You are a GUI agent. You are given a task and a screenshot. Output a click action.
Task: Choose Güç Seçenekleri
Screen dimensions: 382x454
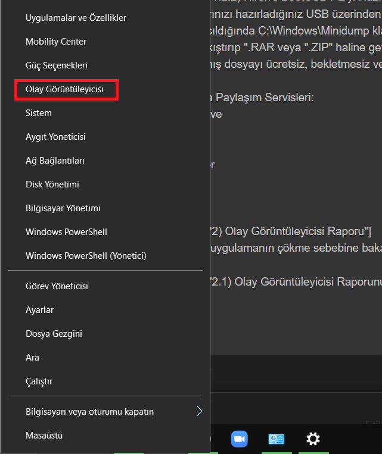(x=57, y=65)
